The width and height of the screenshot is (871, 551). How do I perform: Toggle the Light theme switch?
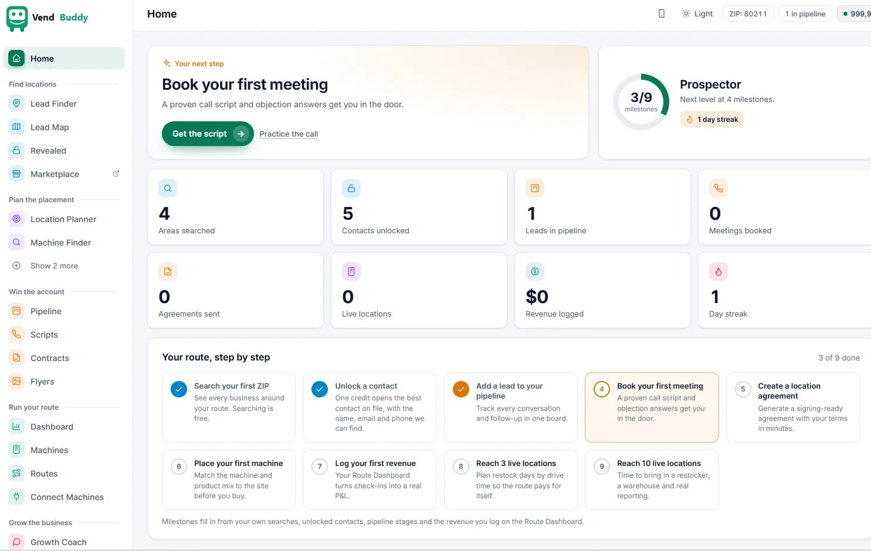coord(697,13)
